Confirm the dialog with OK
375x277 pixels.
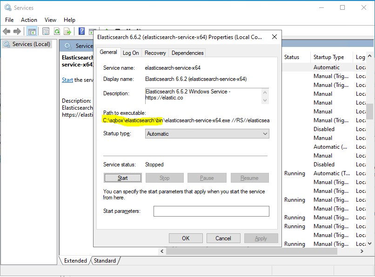(186, 238)
